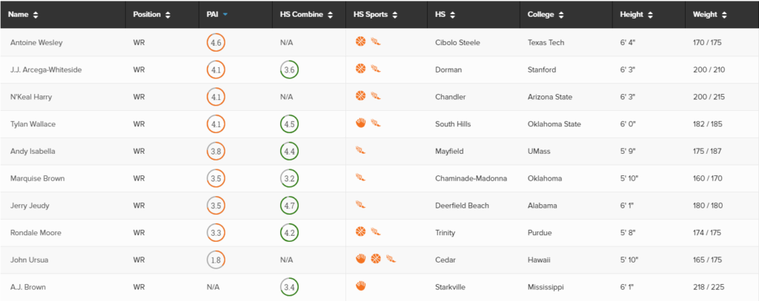Click Rondale Moore's track winged-shoe icon
This screenshot has width=759, height=301.
point(376,232)
